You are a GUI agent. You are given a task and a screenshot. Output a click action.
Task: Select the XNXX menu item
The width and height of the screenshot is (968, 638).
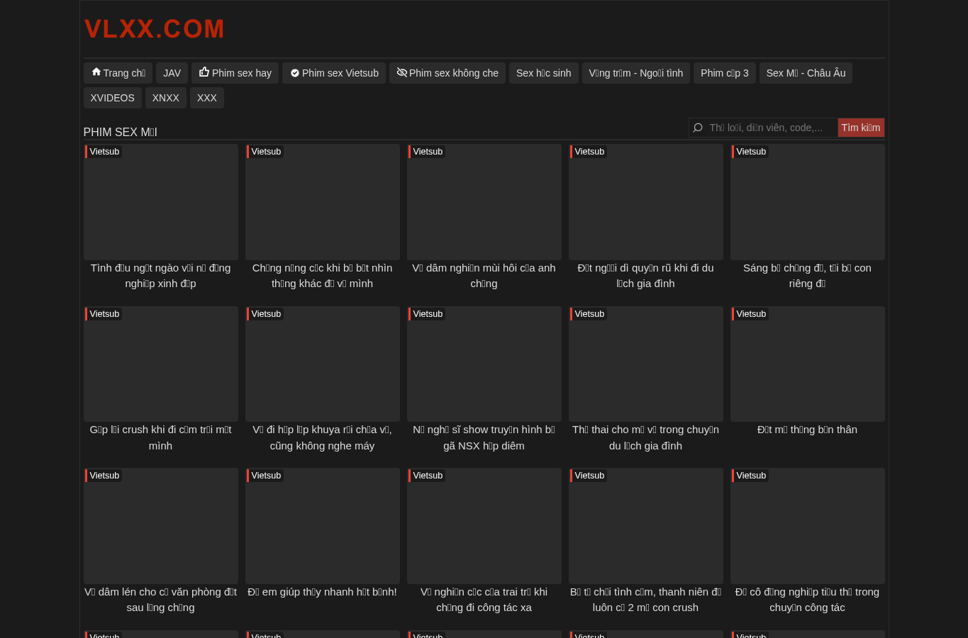click(x=166, y=98)
